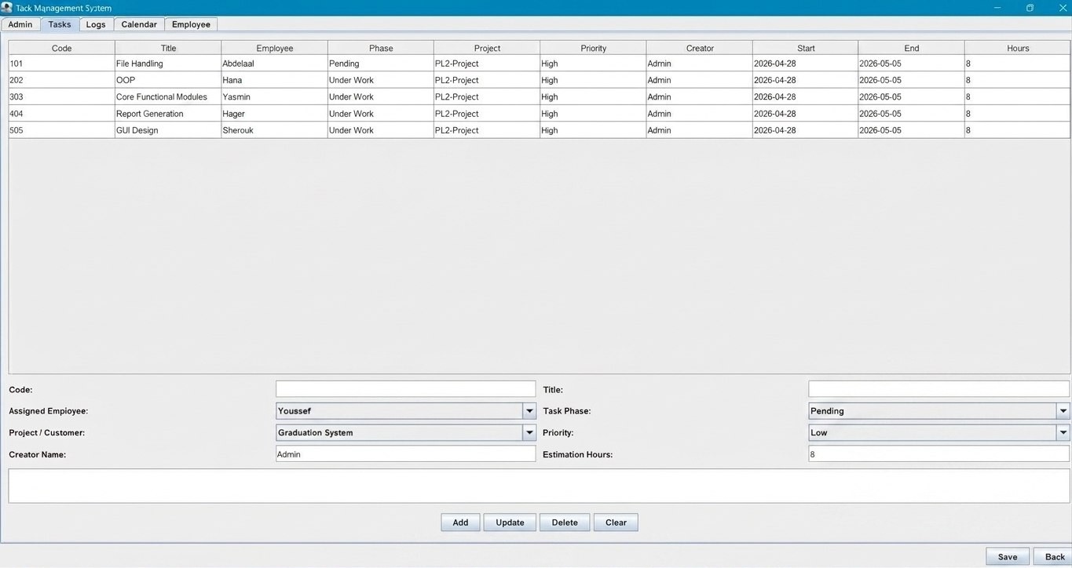Viewport: 1072px width, 568px height.
Task: Click the 2026-04-28 start cell for OOP
Action: [806, 80]
